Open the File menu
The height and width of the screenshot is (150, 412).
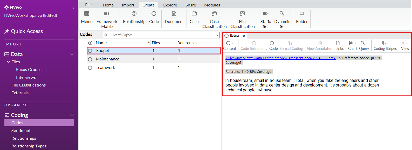point(88,5)
